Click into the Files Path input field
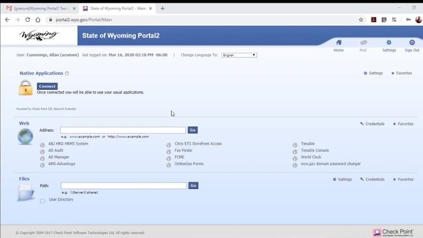 pyautogui.click(x=124, y=186)
